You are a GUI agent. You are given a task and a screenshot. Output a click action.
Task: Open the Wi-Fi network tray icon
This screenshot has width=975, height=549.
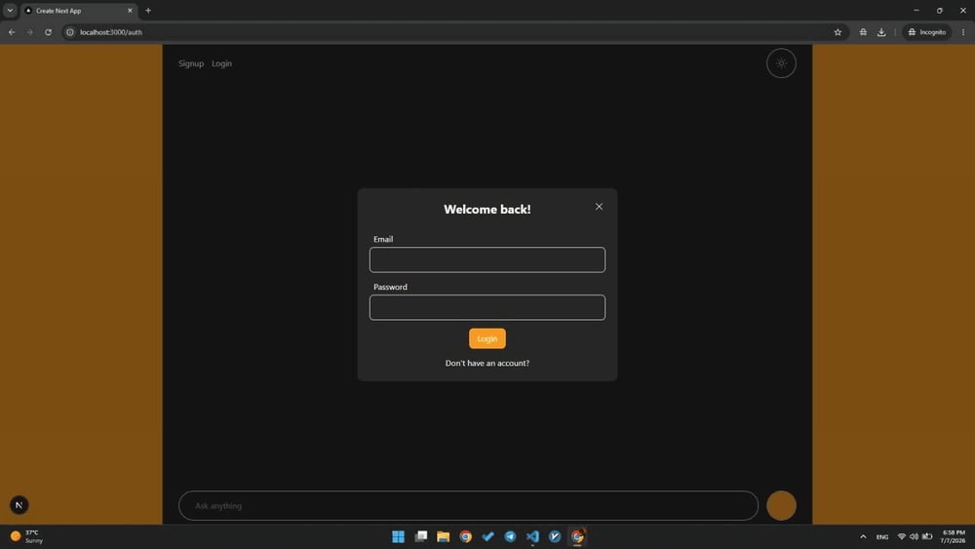point(901,536)
